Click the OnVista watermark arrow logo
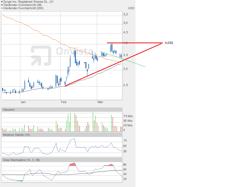This screenshot has width=230, height=187. [41, 55]
